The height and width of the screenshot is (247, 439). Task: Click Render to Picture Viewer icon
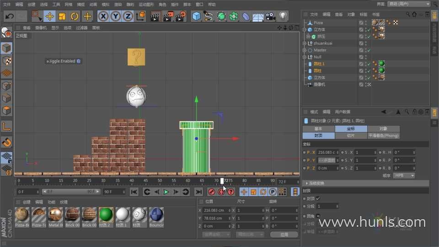pyautogui.click(x=168, y=16)
